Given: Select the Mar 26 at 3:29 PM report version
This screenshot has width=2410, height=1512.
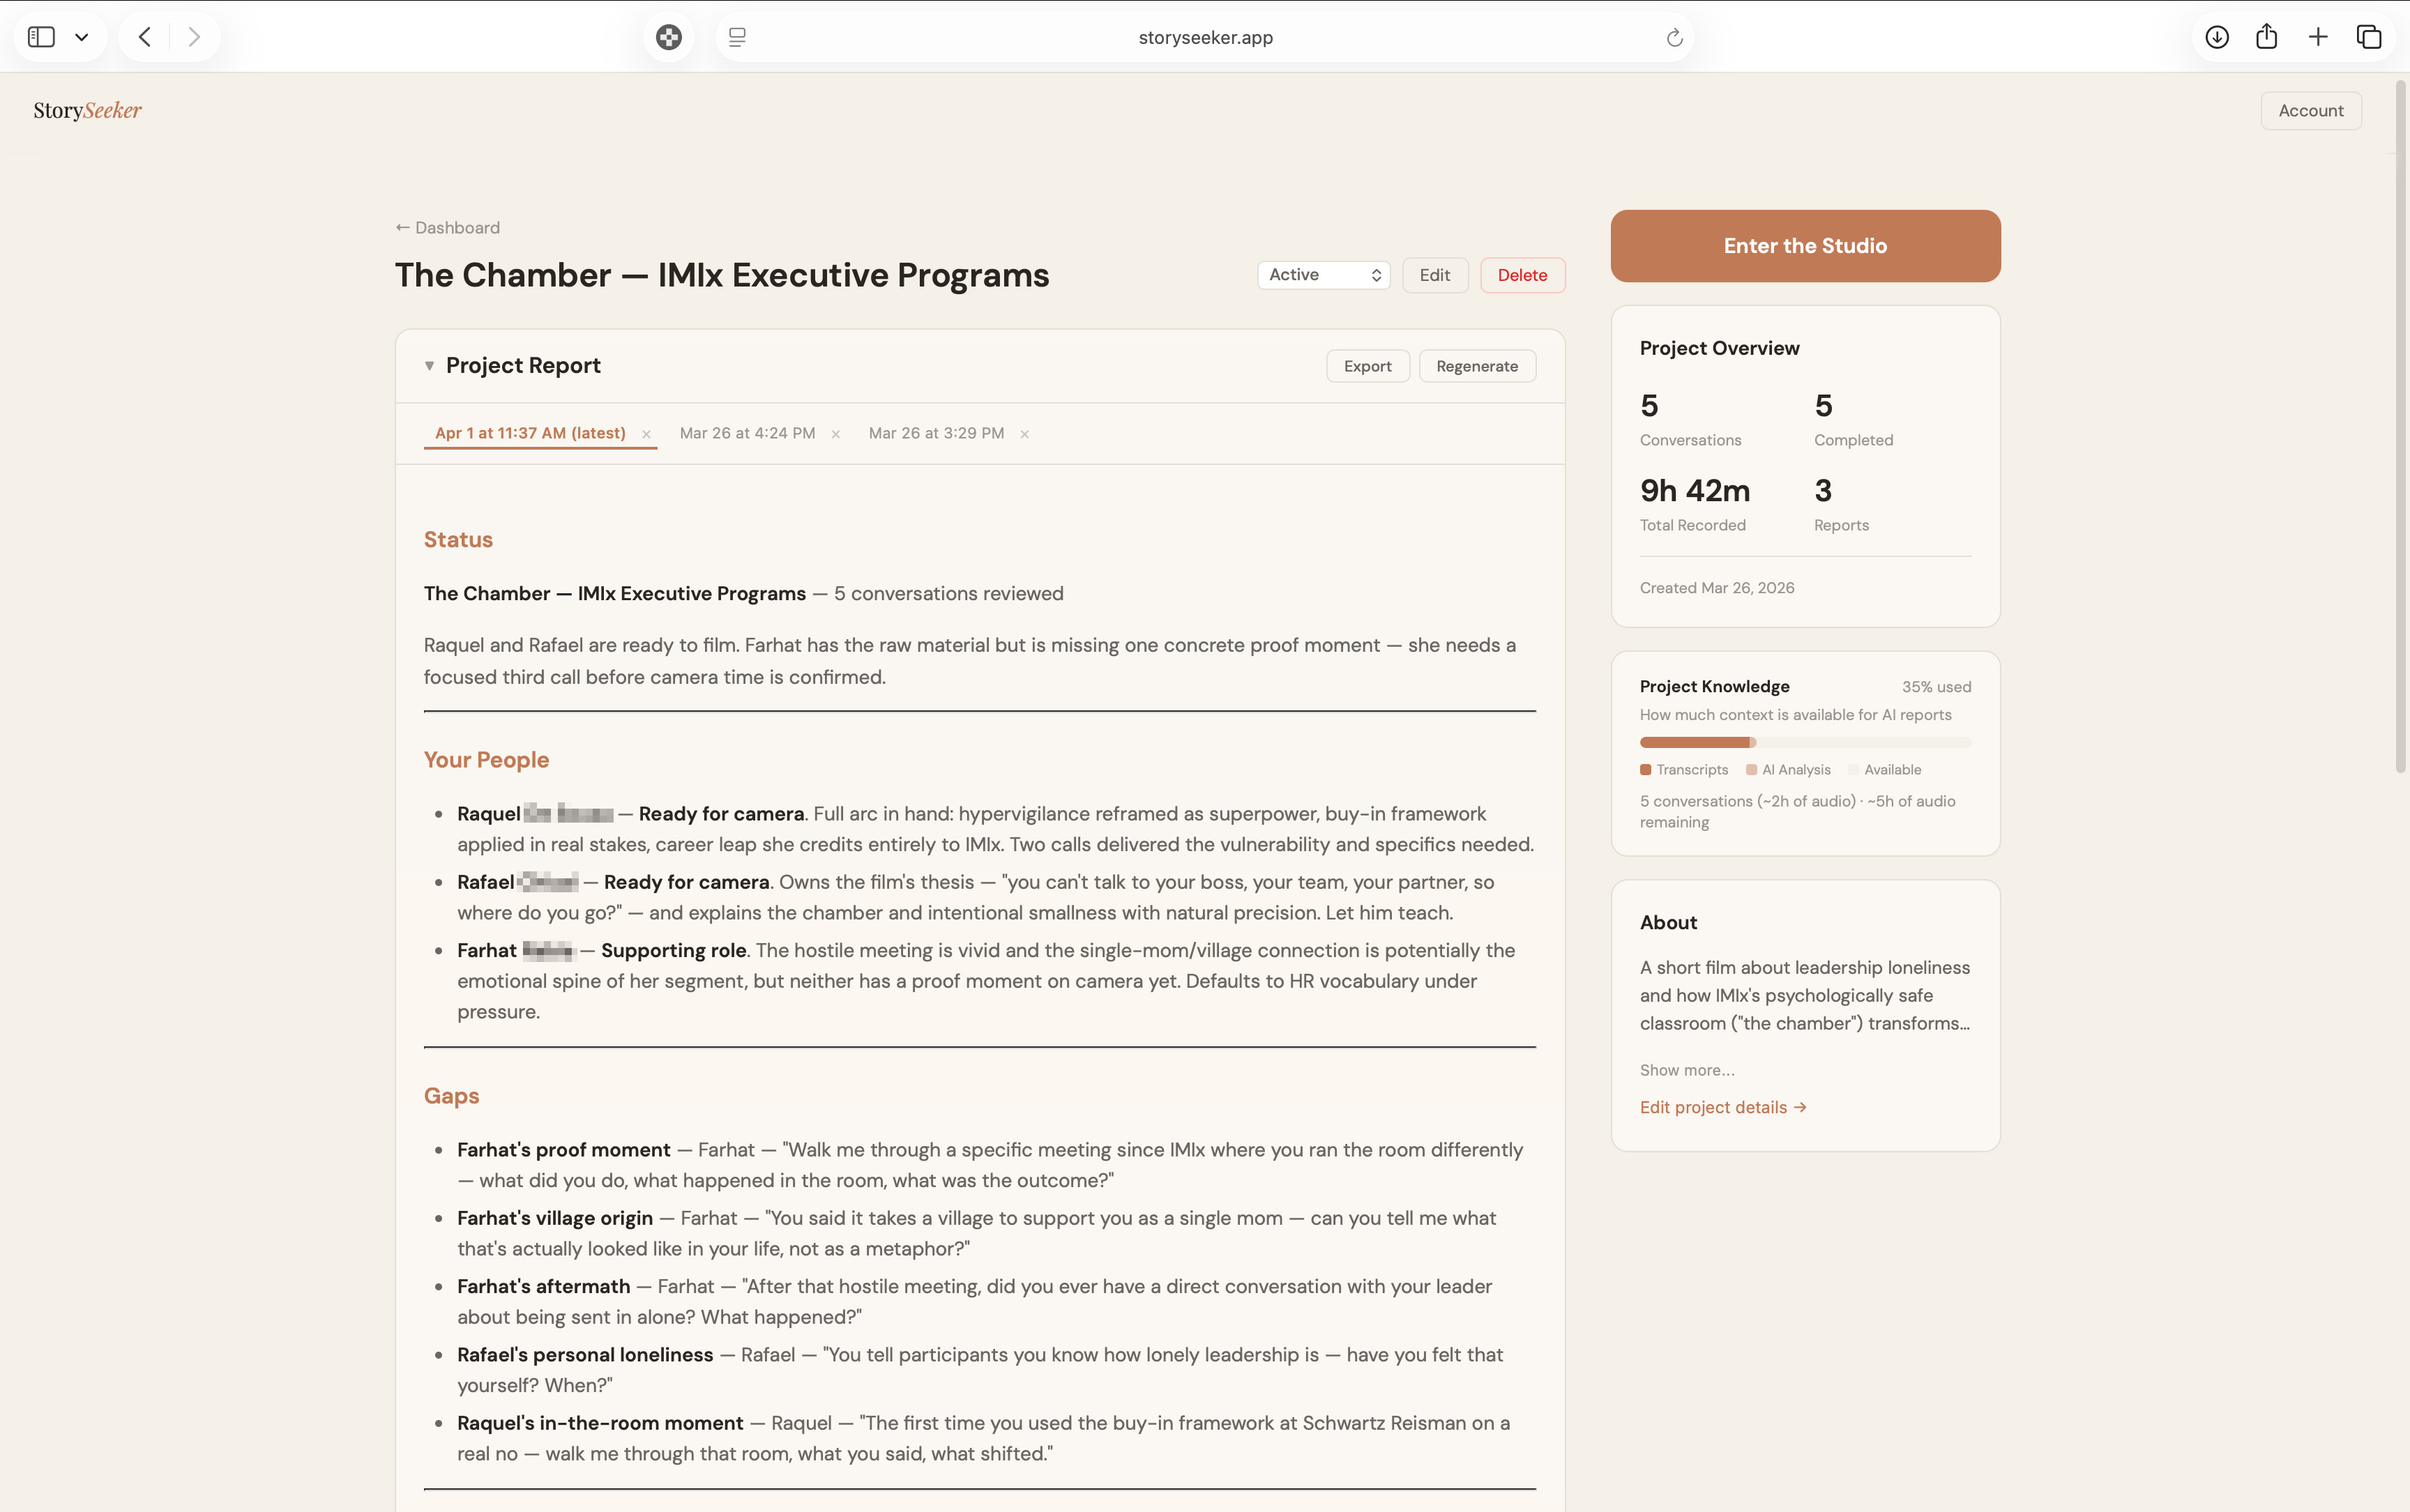Looking at the screenshot, I should [x=935, y=432].
